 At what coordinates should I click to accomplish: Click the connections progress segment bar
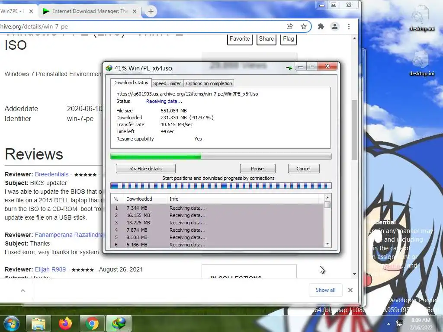pos(221,186)
